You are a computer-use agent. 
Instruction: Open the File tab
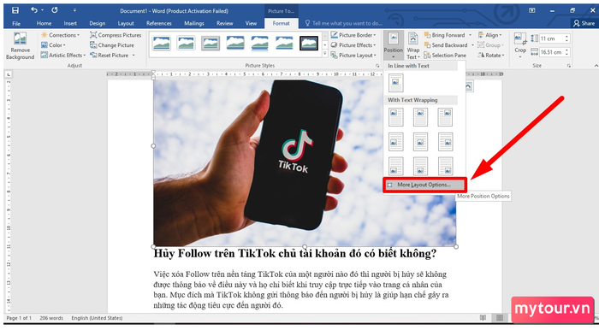pyautogui.click(x=16, y=23)
